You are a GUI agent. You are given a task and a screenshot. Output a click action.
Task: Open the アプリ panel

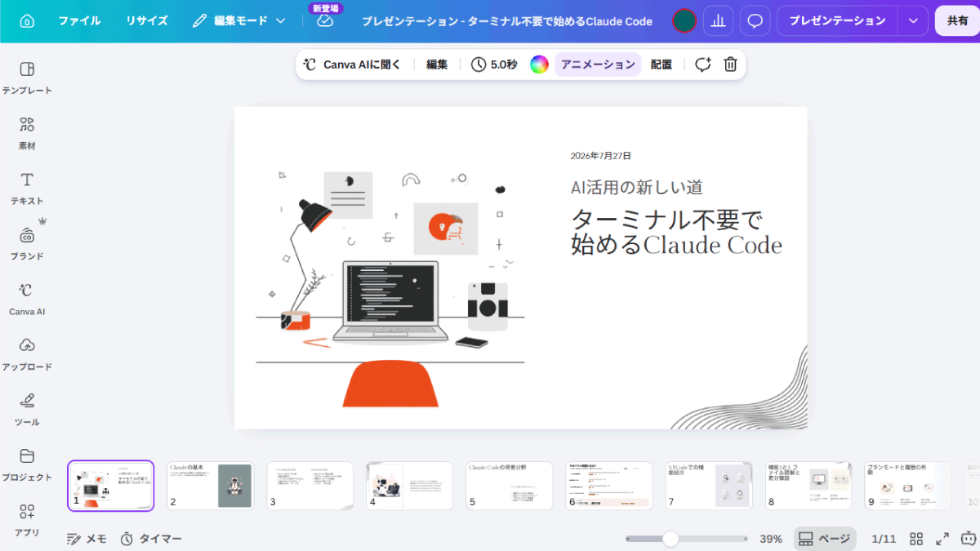27,520
